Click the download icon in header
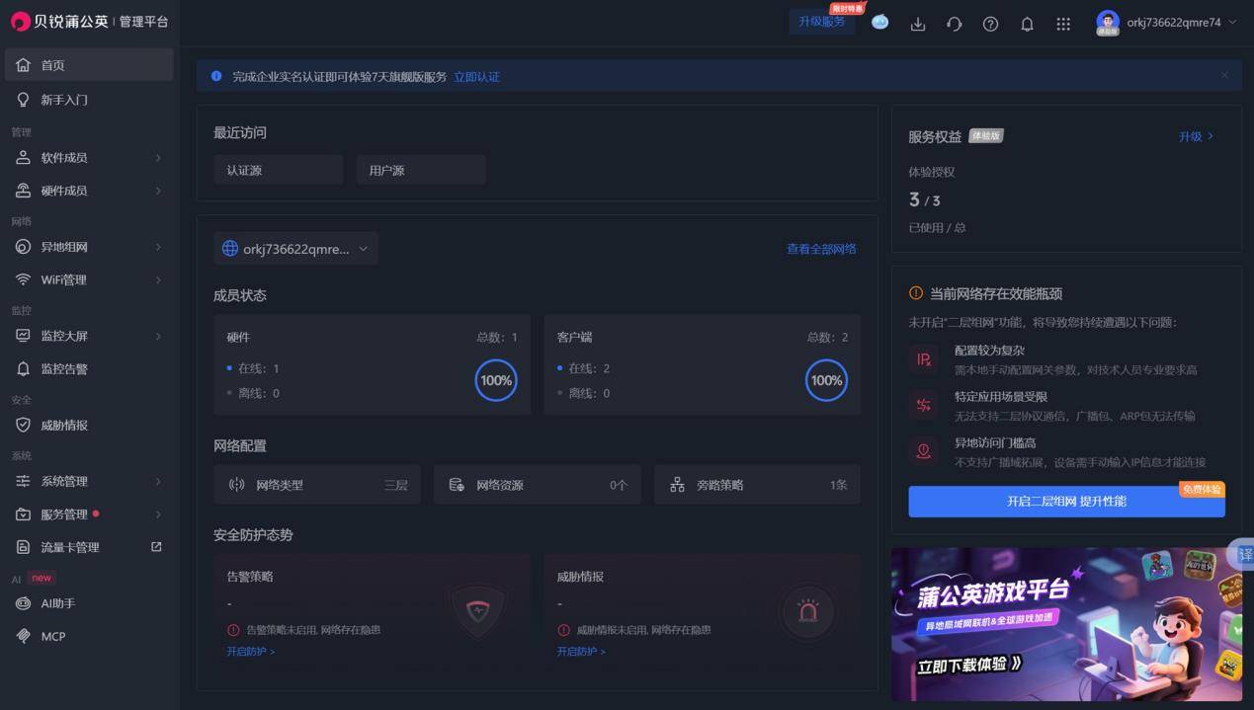 click(918, 24)
